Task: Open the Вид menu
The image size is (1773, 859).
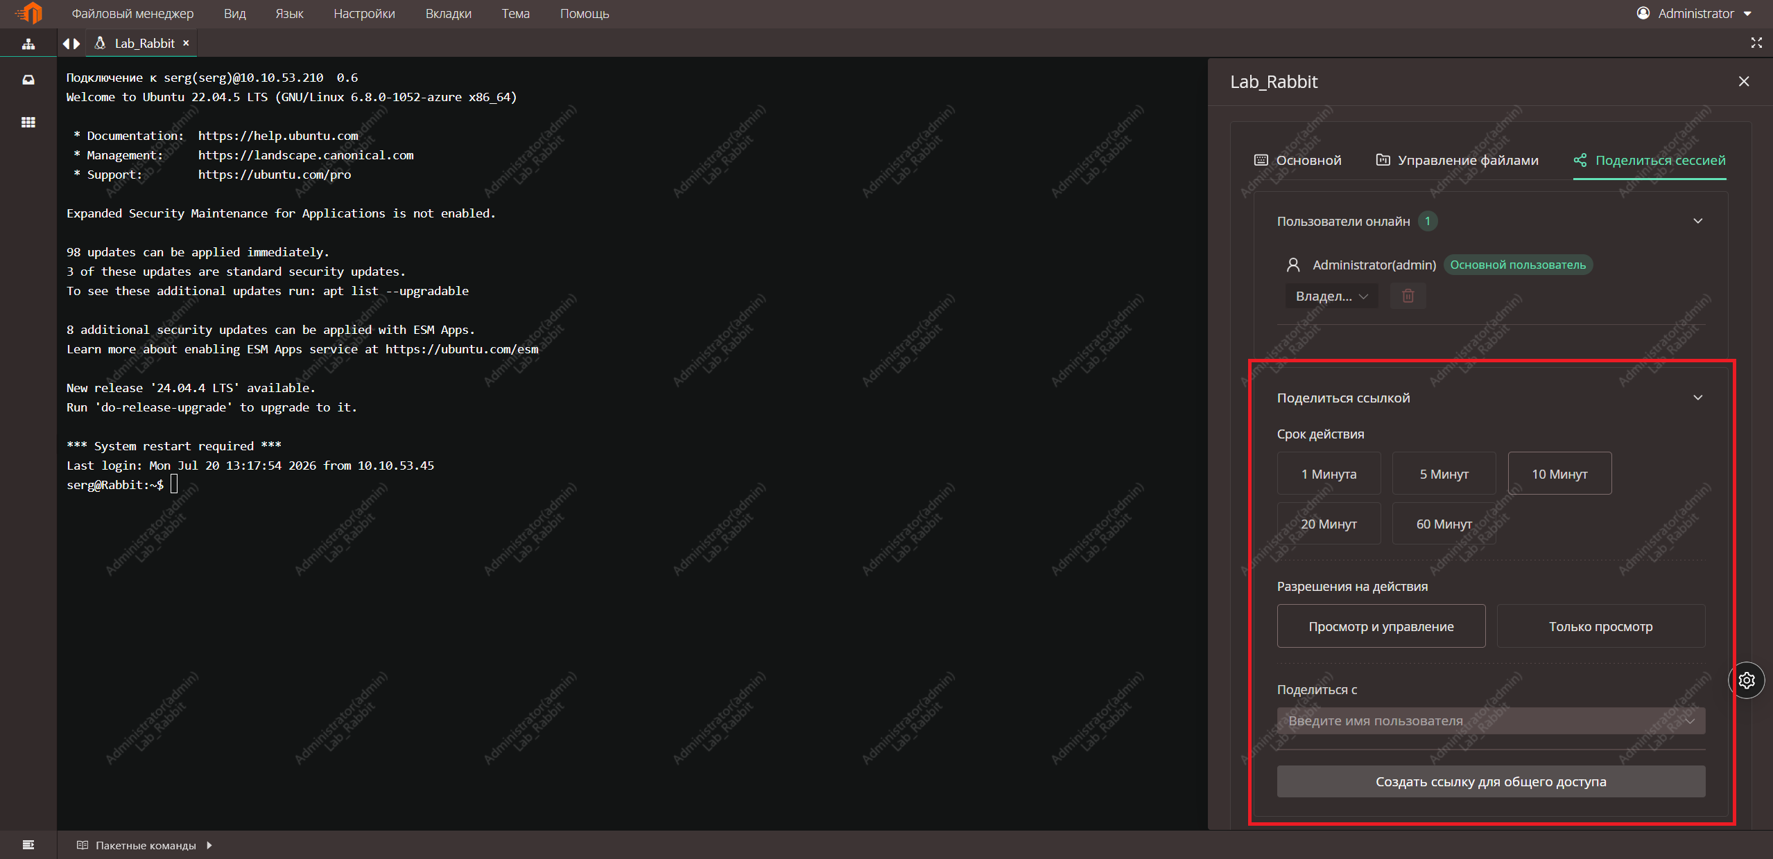Action: pos(234,14)
